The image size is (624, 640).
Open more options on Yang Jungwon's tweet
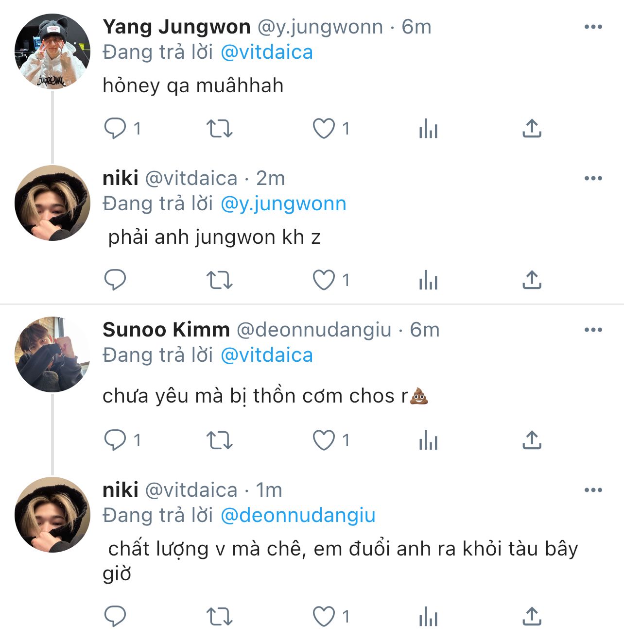(593, 27)
